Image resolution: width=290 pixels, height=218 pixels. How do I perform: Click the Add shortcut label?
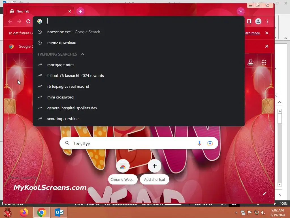(155, 179)
